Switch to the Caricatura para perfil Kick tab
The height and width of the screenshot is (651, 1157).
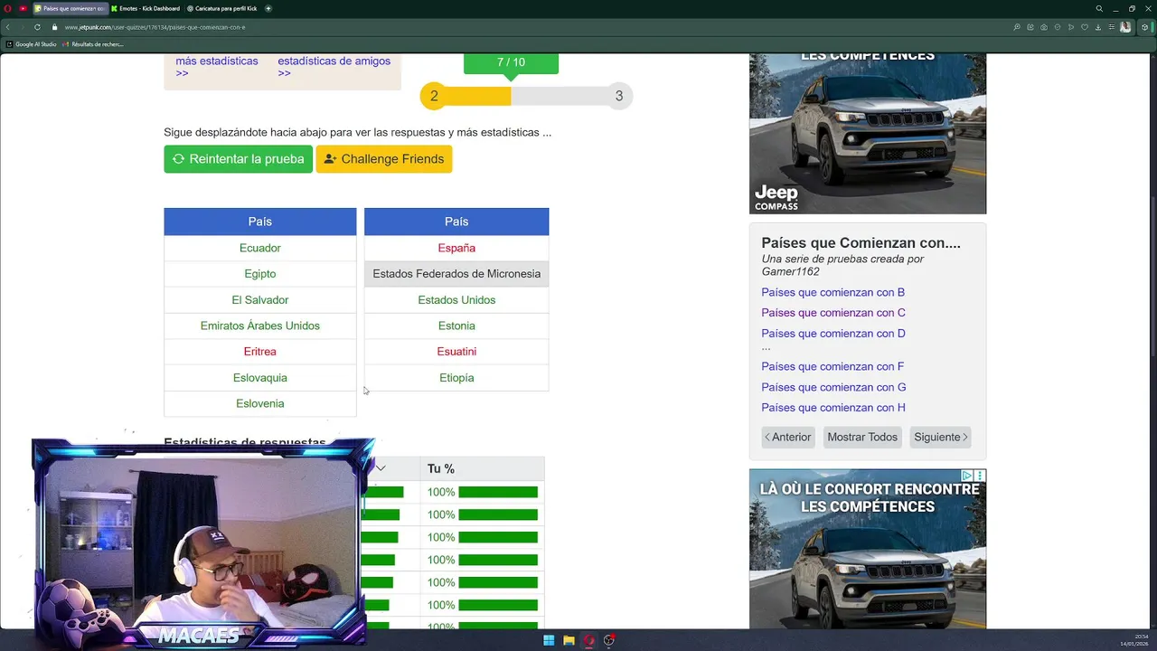(x=222, y=8)
